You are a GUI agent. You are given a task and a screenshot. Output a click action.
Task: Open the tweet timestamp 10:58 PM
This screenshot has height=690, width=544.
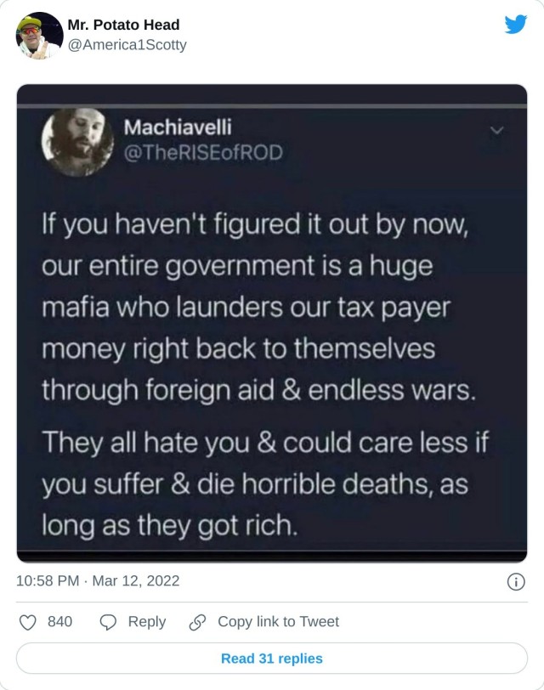[x=48, y=581]
